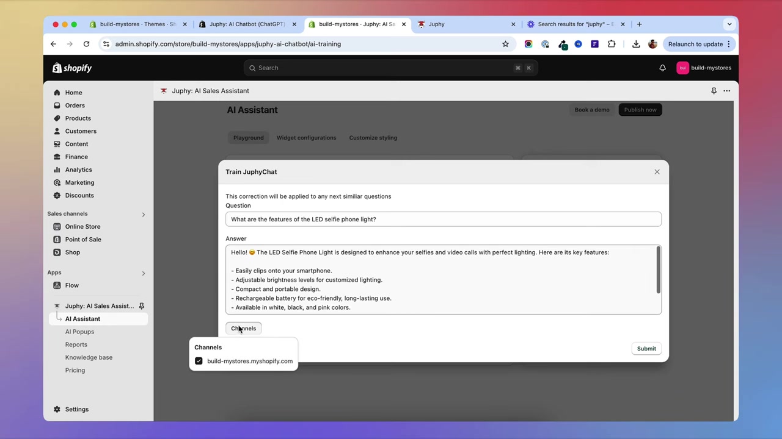
Task: Reload the page with refresh icon
Action: 86,44
